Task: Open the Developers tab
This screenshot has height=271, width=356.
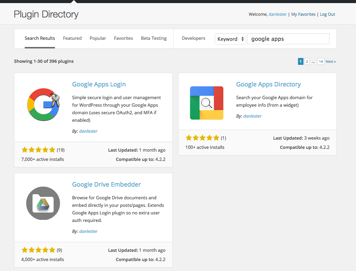Action: [x=193, y=38]
